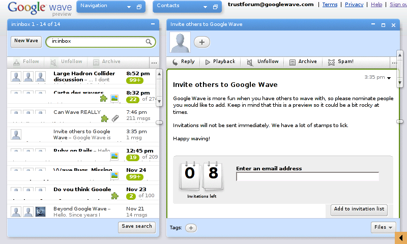Screen dimensions: 407x244
Task: Archive the open wave from the wave panel toolbar
Action: (303, 62)
